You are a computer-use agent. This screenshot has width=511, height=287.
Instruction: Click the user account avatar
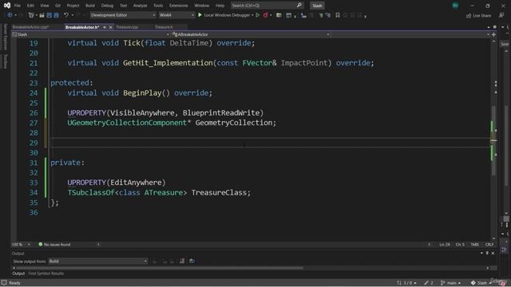[x=455, y=6]
